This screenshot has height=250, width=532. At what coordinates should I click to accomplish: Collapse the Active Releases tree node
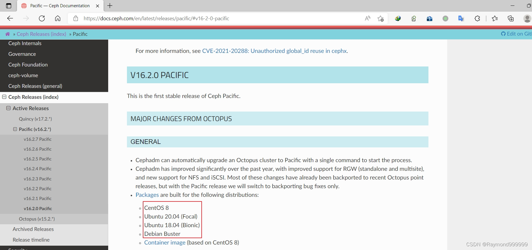point(8,108)
